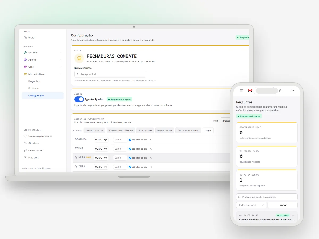Viewport: 319px width, 239px height.
Task: Click the Grupos e permissões shield icon
Action: [25, 136]
